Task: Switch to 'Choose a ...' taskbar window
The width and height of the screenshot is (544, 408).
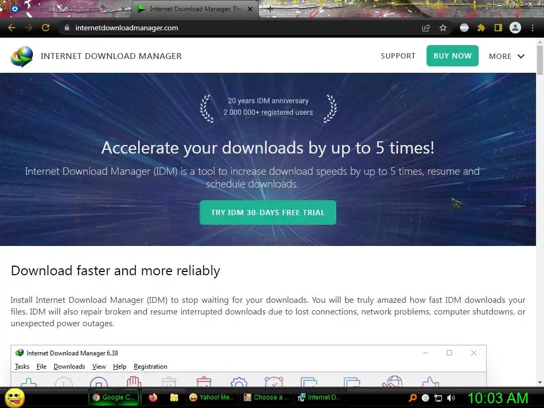Action: click(x=266, y=397)
